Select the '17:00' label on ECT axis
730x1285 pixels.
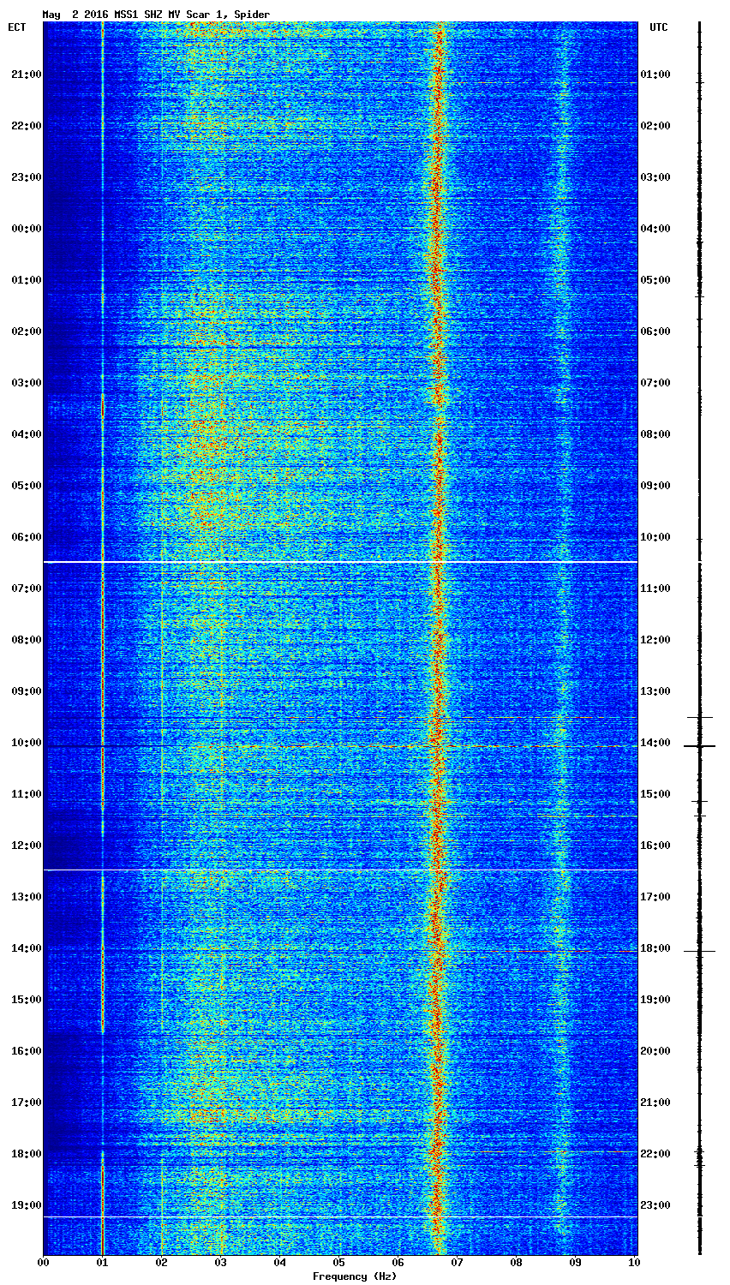[26, 1103]
